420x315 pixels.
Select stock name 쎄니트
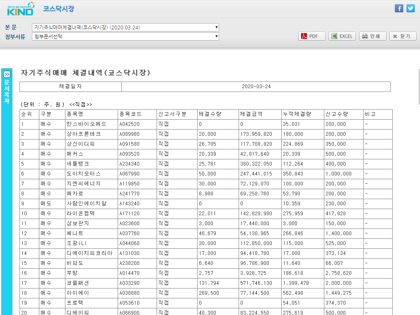point(75,233)
